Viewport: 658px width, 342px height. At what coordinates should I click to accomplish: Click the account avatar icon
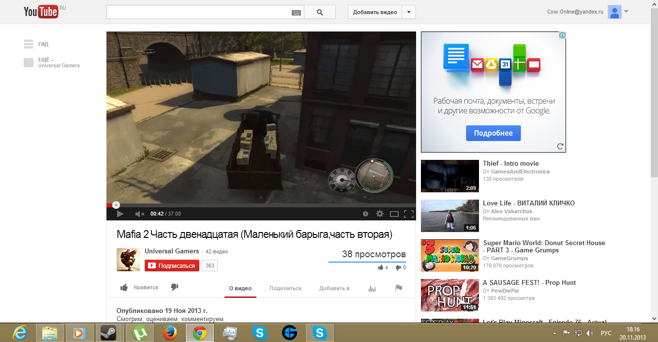coord(614,12)
